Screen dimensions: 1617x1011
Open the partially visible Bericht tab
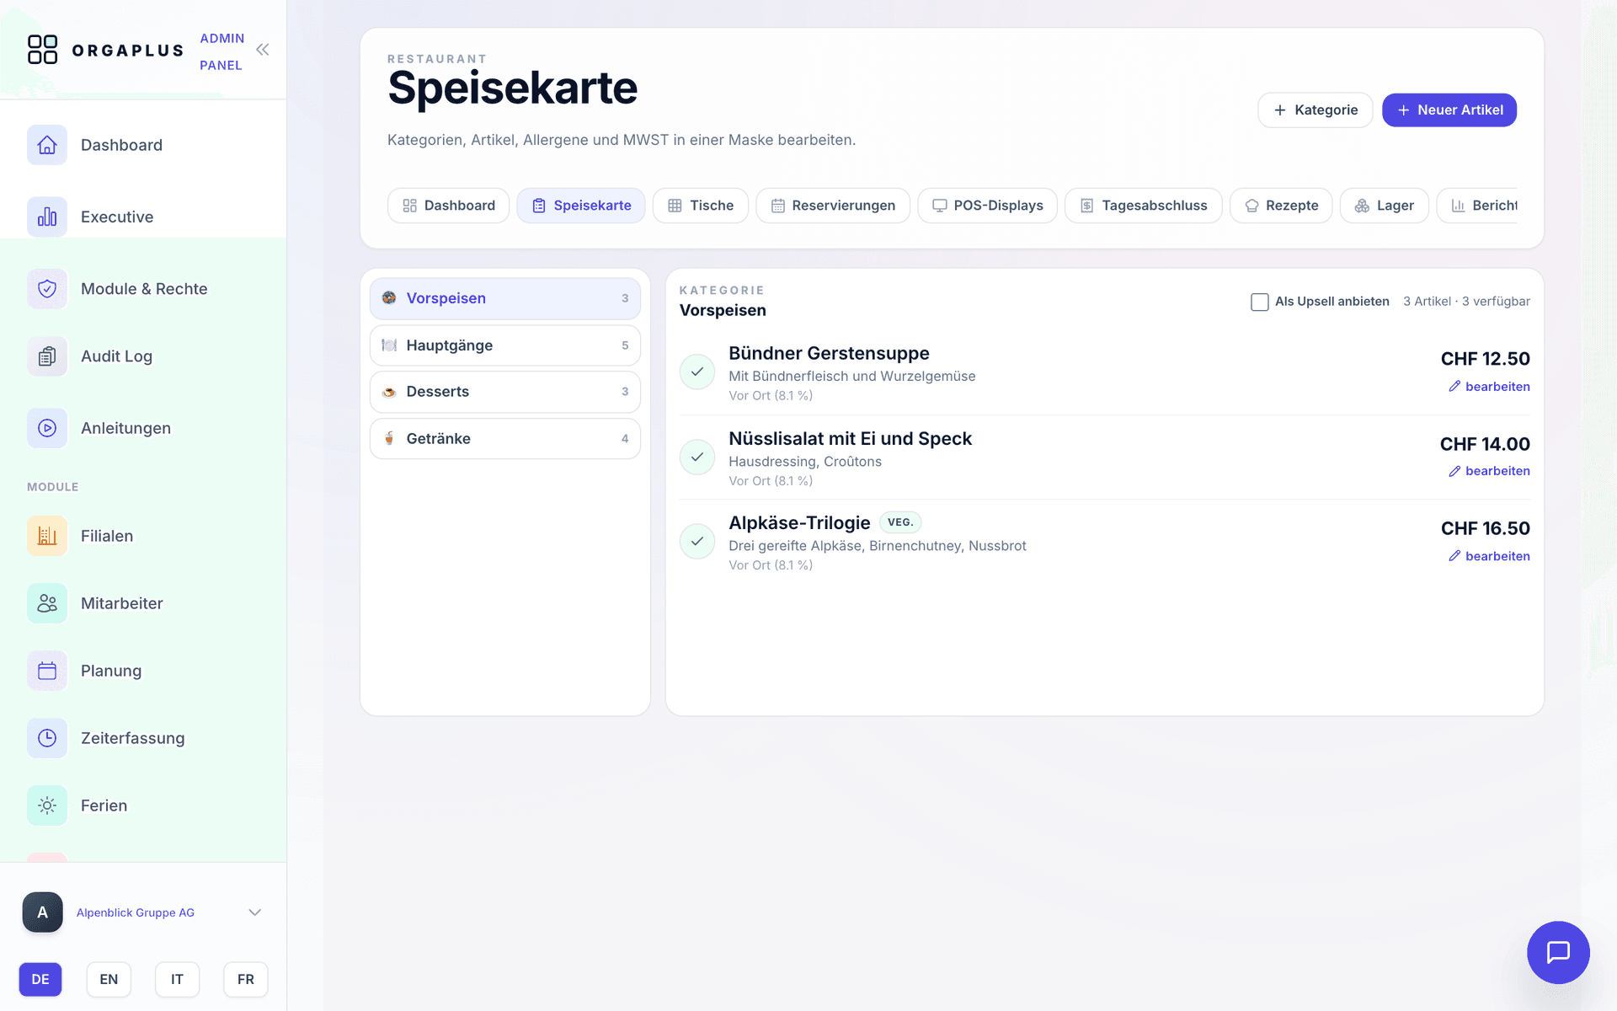point(1477,206)
